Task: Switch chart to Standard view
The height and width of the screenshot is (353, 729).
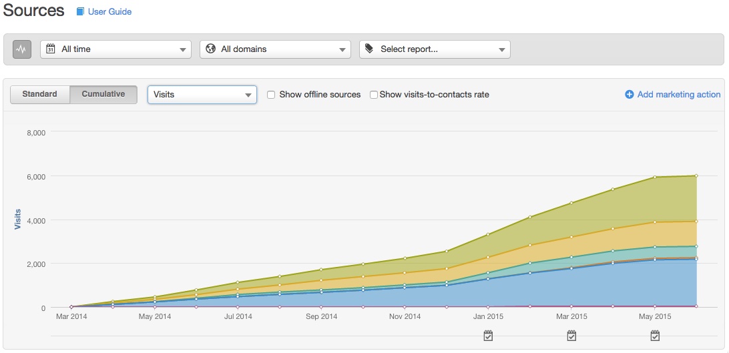Action: pyautogui.click(x=40, y=94)
